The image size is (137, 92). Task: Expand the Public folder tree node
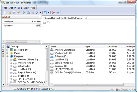(7, 53)
